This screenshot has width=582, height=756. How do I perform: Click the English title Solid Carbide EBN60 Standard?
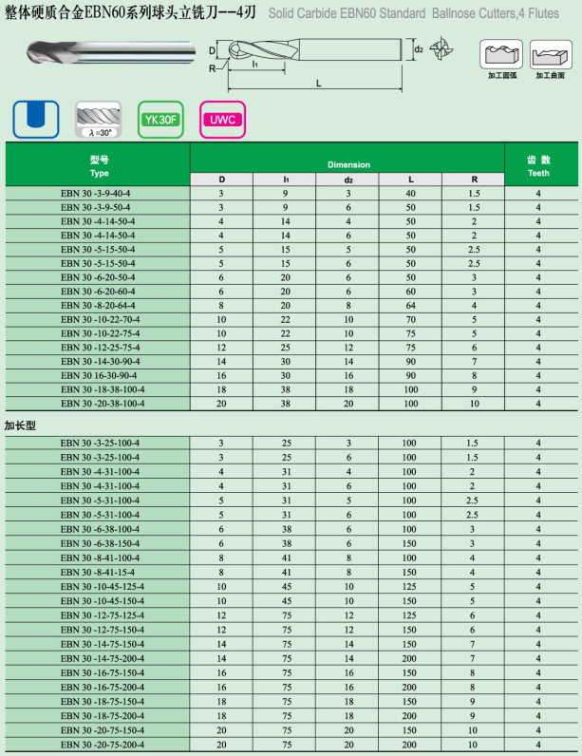point(347,13)
